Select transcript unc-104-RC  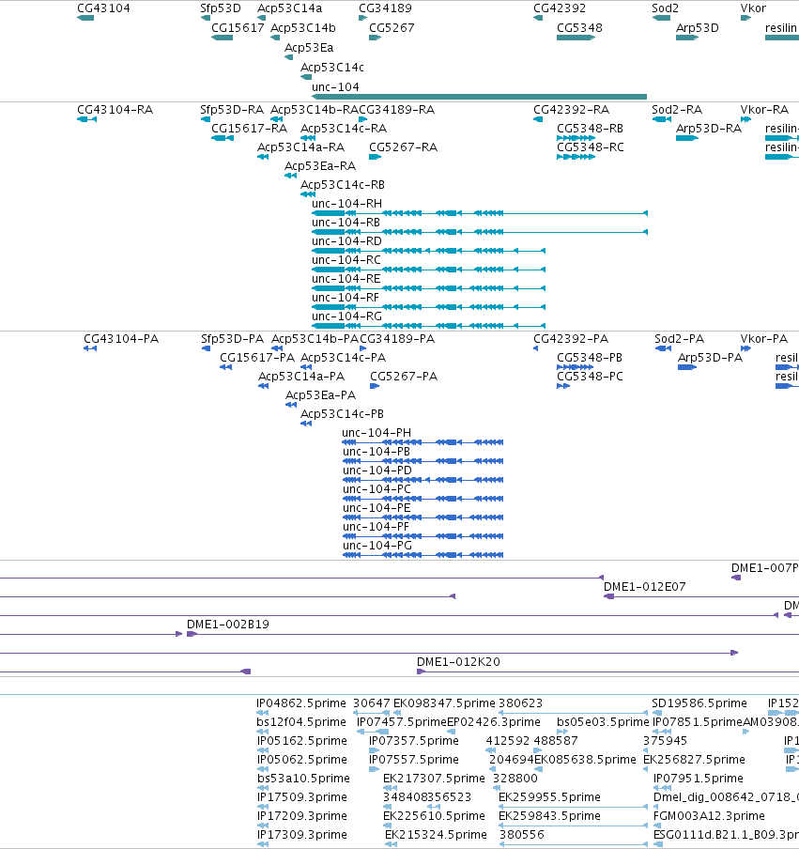pos(428,270)
